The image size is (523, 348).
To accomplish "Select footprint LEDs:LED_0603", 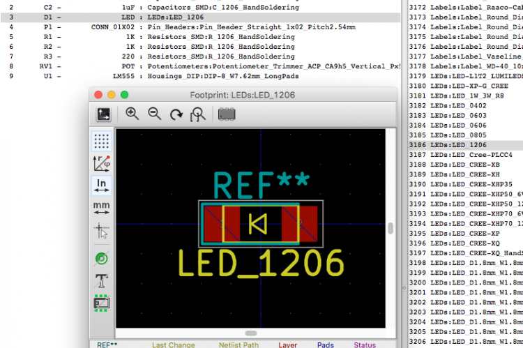I will coord(466,116).
